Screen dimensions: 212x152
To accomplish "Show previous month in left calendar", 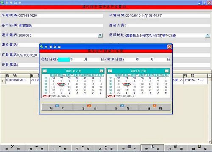I will point(45,71).
